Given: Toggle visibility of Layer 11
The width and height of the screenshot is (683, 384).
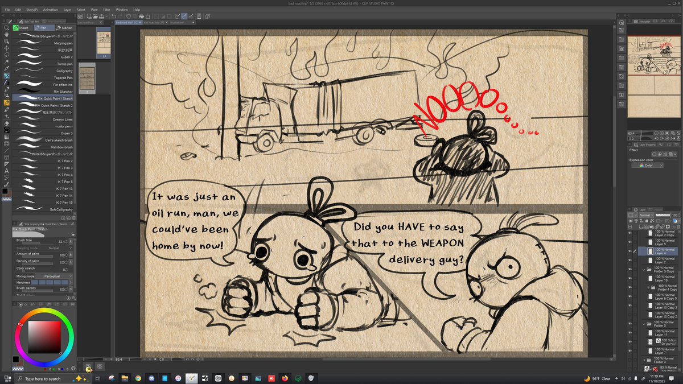Looking at the screenshot, I should [x=629, y=332].
